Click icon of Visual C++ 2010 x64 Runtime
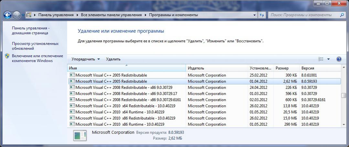 coord(72,112)
